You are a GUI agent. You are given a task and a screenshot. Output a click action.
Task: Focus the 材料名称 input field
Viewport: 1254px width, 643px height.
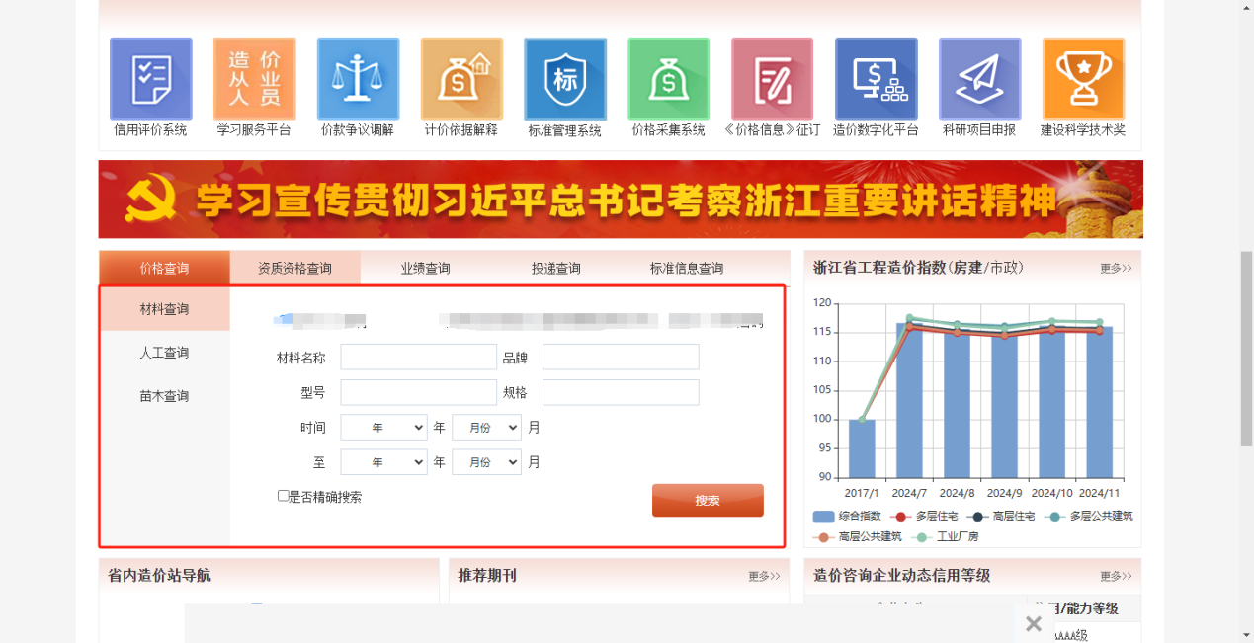click(419, 357)
